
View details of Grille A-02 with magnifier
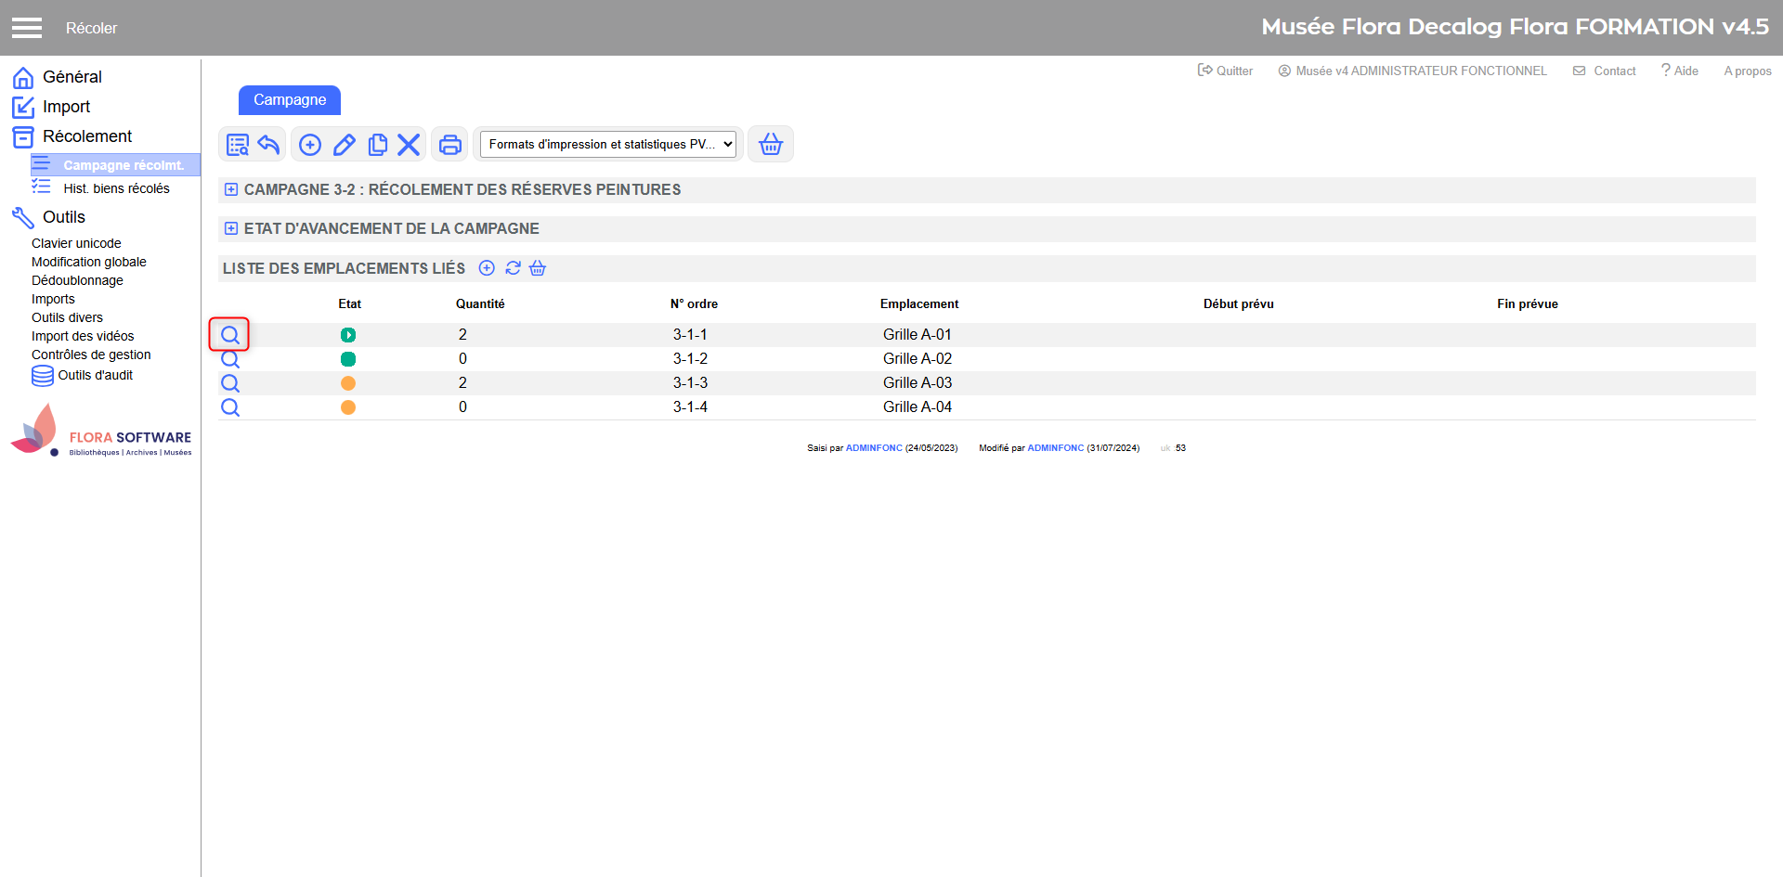tap(230, 360)
